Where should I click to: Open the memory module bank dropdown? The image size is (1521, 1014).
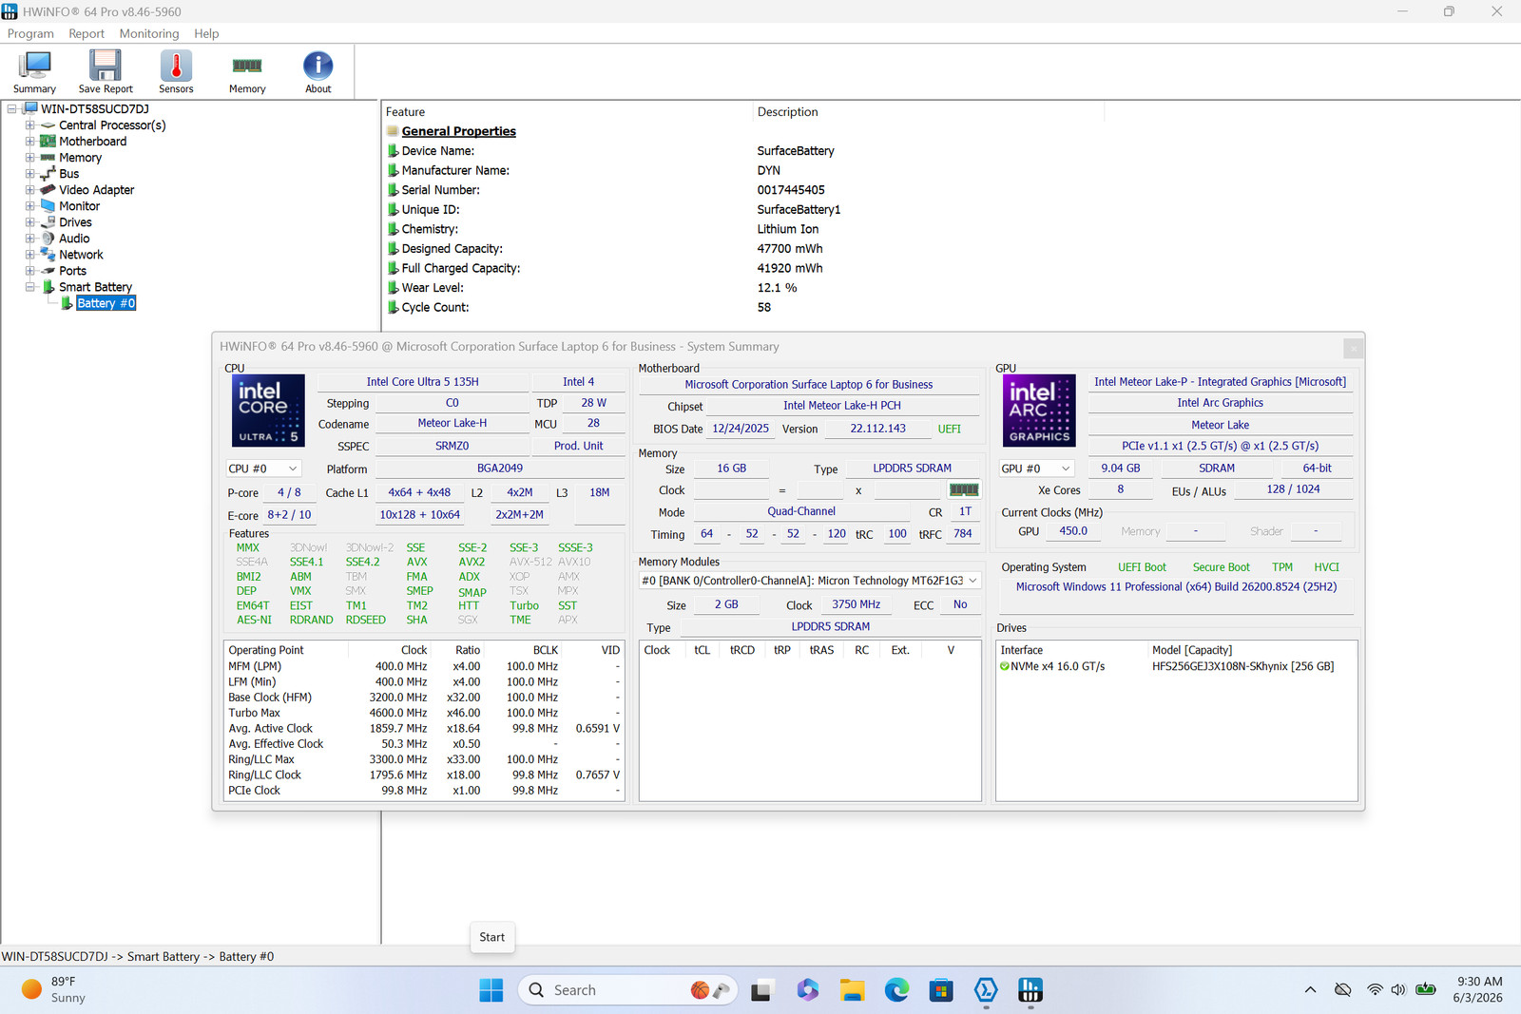[810, 581]
